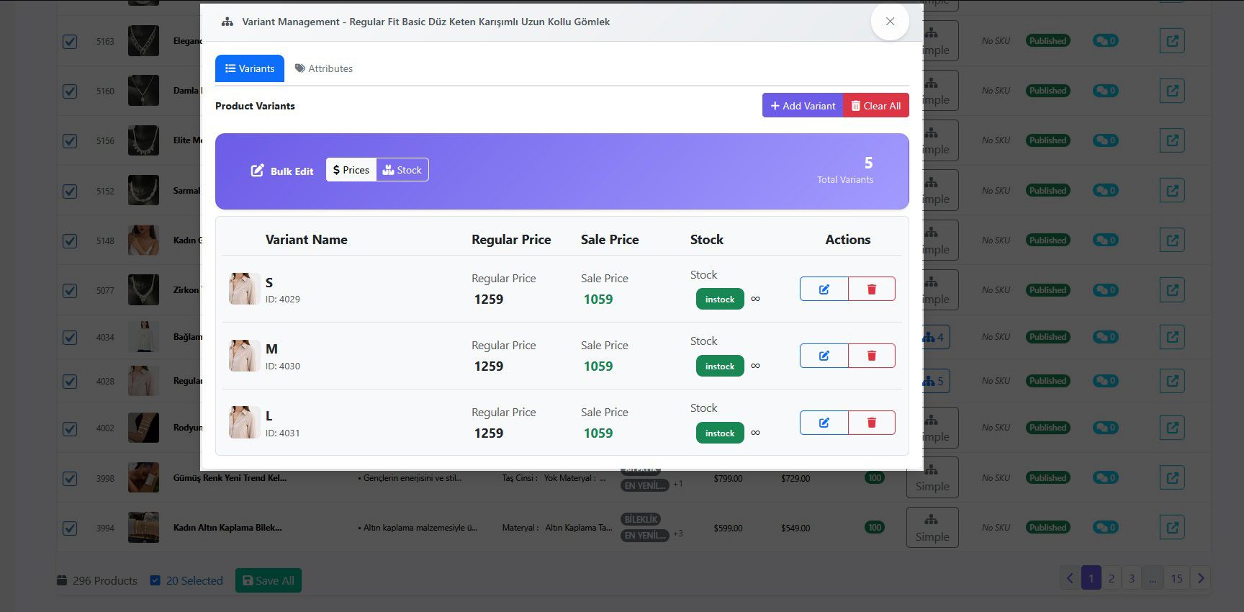
Task: Toggle the 20 Selected checkbox
Action: [x=155, y=580]
